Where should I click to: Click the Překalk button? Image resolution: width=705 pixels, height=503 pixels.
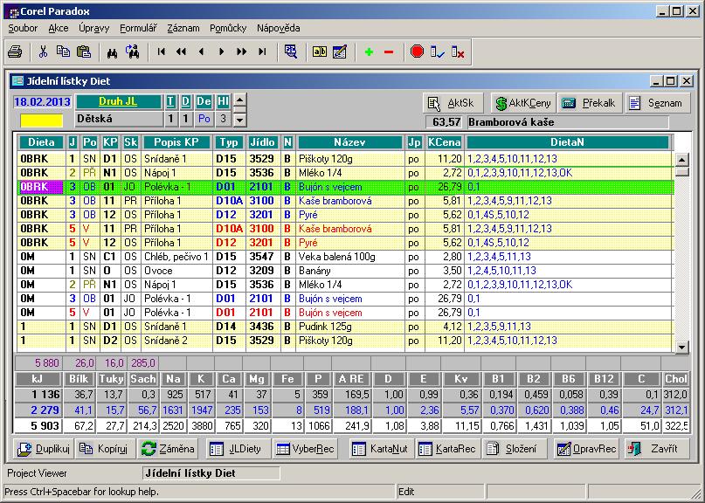point(590,103)
